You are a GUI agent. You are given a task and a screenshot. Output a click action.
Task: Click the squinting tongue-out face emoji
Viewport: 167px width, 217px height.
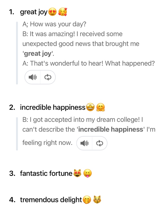click(88, 173)
